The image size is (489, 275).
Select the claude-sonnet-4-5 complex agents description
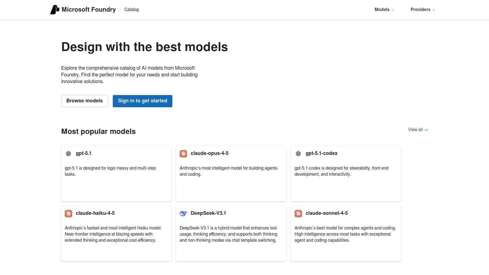345,234
